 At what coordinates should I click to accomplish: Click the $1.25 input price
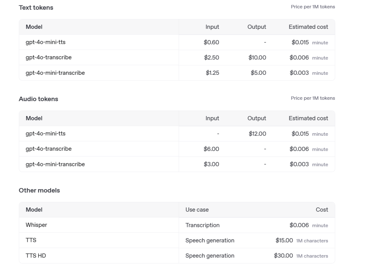coord(212,73)
